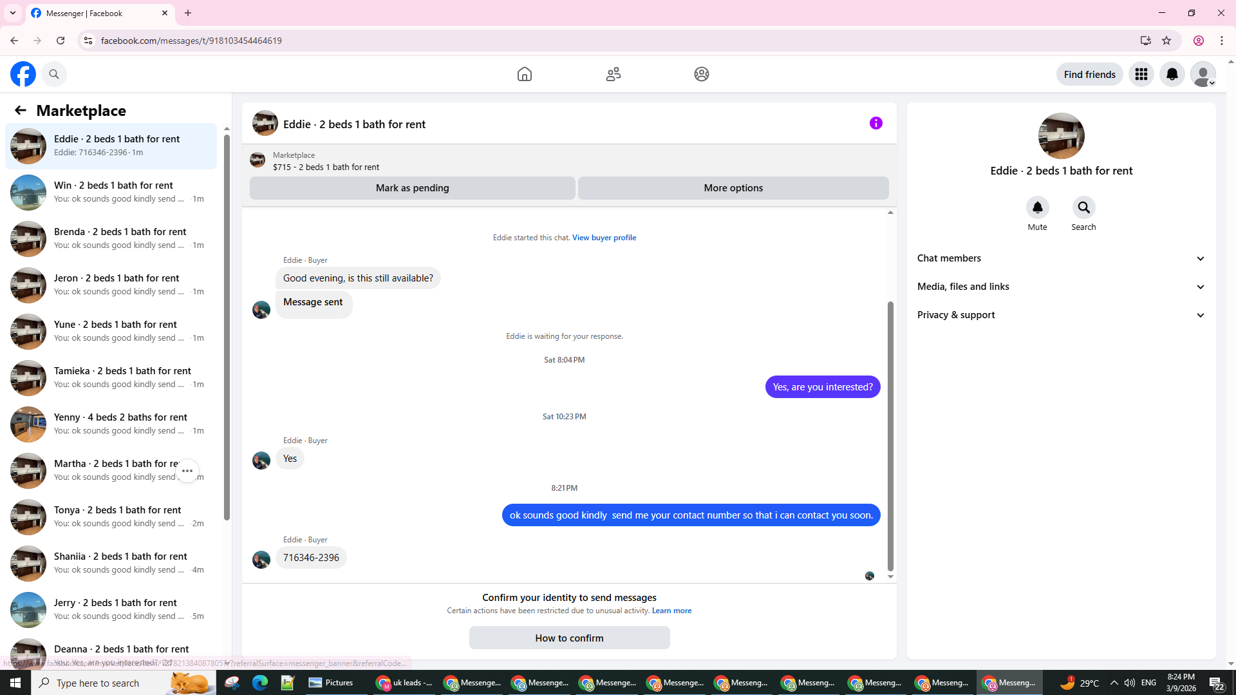Click Mark as pending button
Image resolution: width=1236 pixels, height=695 pixels.
click(413, 188)
